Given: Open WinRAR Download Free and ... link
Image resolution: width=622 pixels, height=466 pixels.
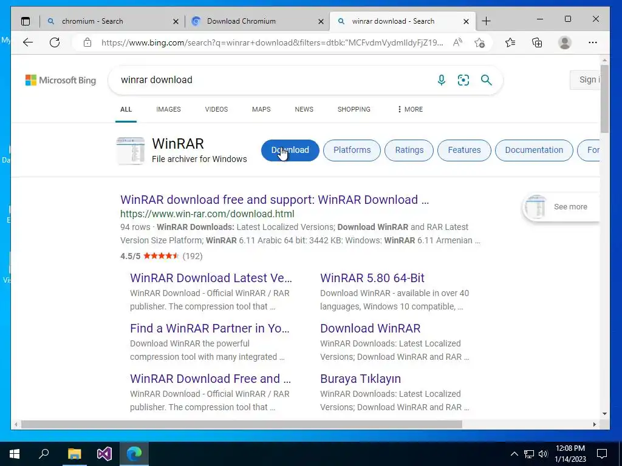Looking at the screenshot, I should (211, 379).
